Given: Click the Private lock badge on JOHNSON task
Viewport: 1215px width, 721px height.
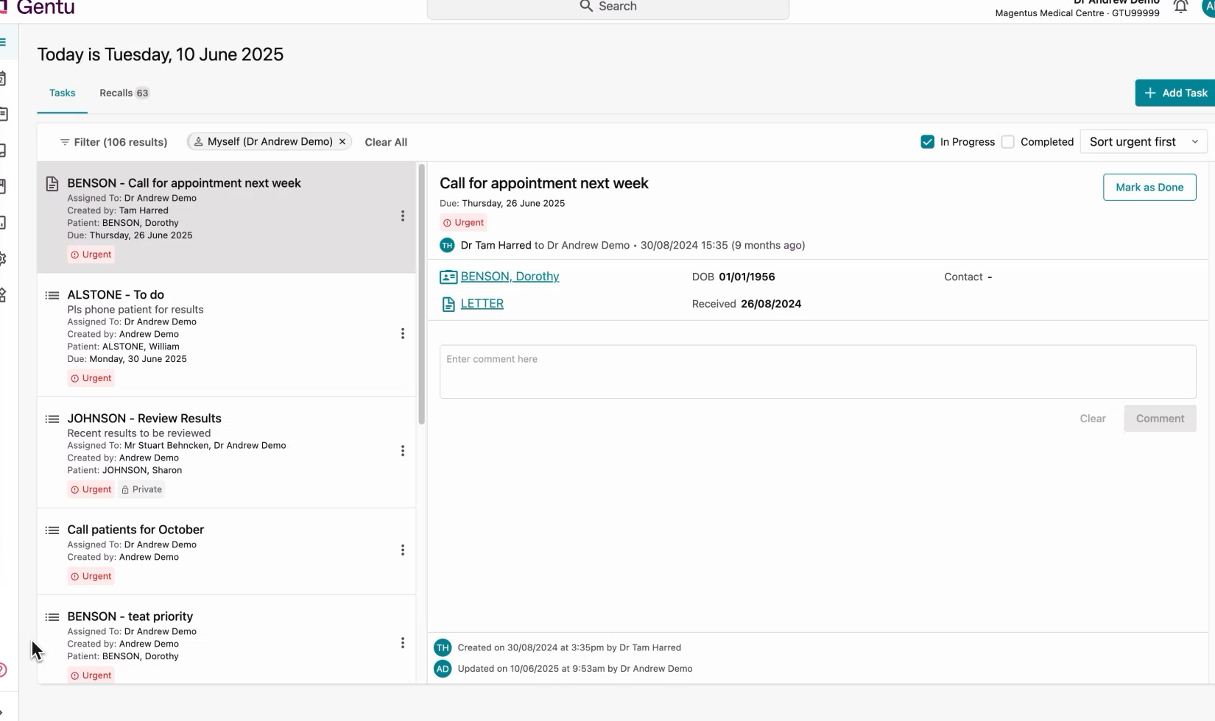Looking at the screenshot, I should (141, 489).
